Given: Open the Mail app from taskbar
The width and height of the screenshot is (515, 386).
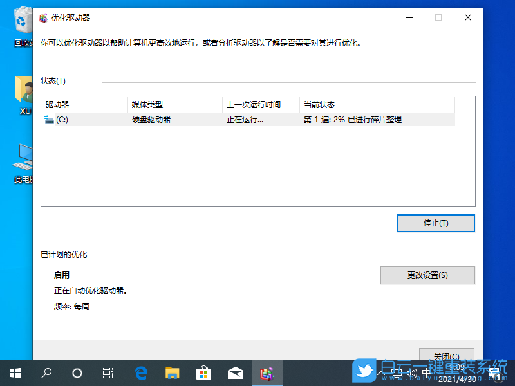Looking at the screenshot, I should point(235,372).
